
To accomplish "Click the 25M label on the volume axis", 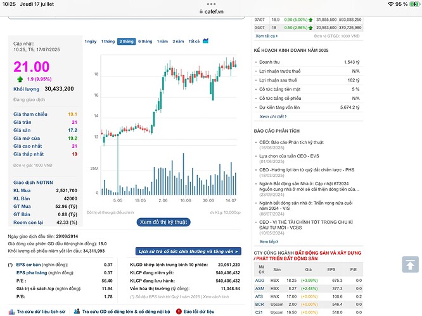I will coord(94,168).
